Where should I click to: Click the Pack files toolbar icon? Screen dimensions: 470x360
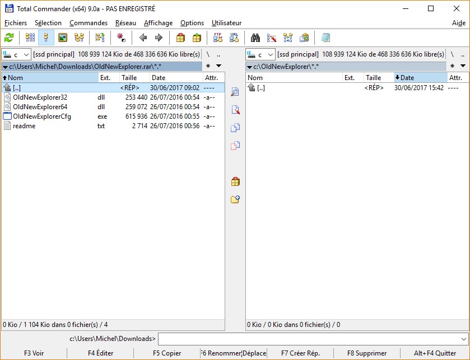pyautogui.click(x=180, y=38)
